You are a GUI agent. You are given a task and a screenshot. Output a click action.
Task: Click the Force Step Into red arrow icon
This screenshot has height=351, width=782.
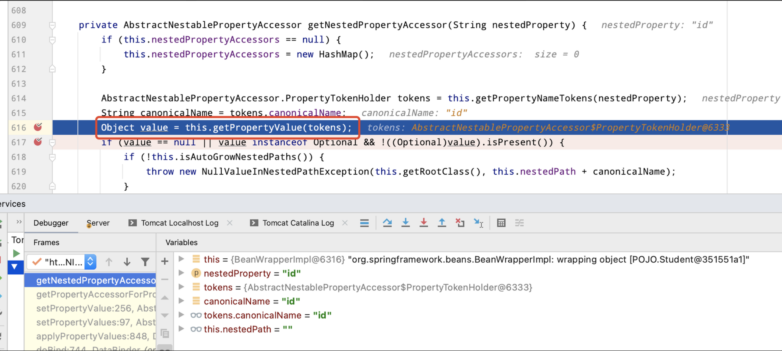click(x=423, y=223)
